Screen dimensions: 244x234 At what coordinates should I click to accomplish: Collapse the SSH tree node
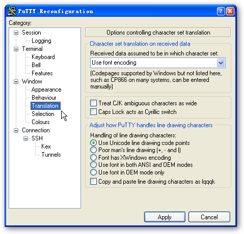[25, 138]
